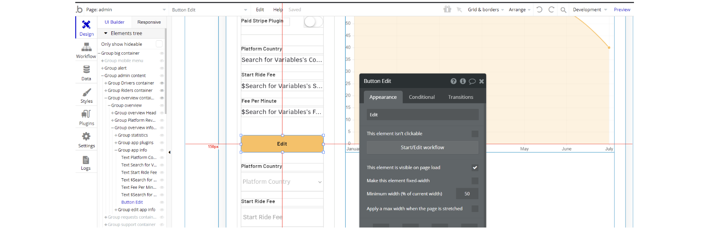Collapse the Elements tree section
This screenshot has height=231, width=710.
click(x=106, y=33)
